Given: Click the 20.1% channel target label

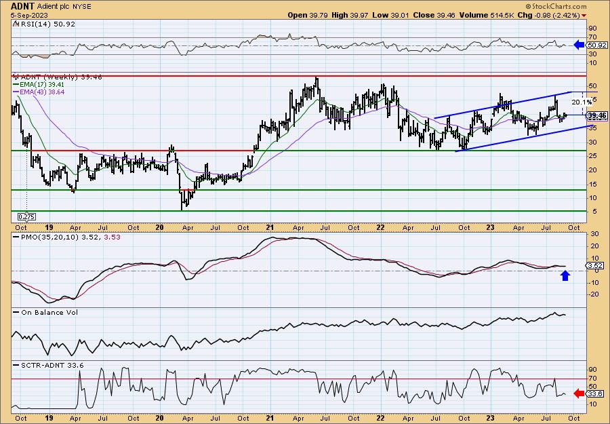Looking at the screenshot, I should (x=582, y=102).
